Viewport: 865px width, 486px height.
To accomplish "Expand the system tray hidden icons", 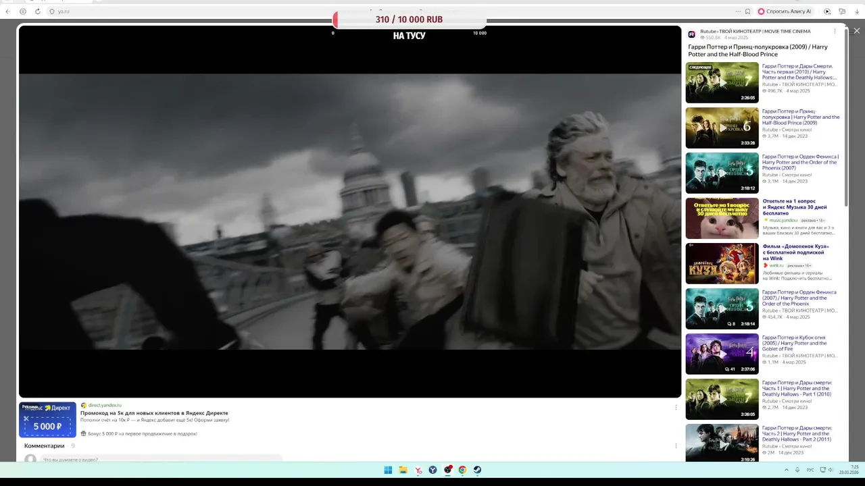I will point(786,470).
